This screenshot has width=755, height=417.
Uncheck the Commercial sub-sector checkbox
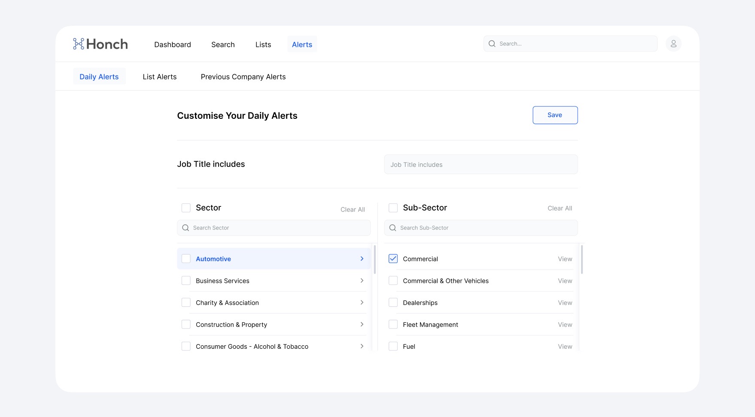(x=393, y=259)
